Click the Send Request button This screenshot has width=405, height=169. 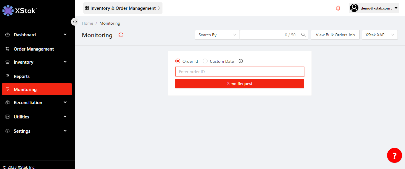pos(240,84)
